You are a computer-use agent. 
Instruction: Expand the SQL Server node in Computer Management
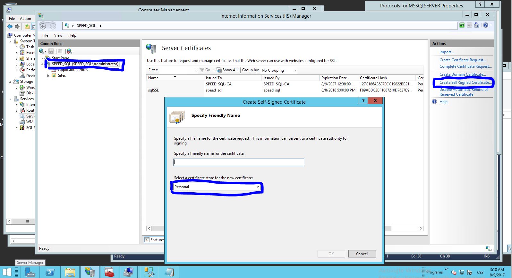coord(16,128)
